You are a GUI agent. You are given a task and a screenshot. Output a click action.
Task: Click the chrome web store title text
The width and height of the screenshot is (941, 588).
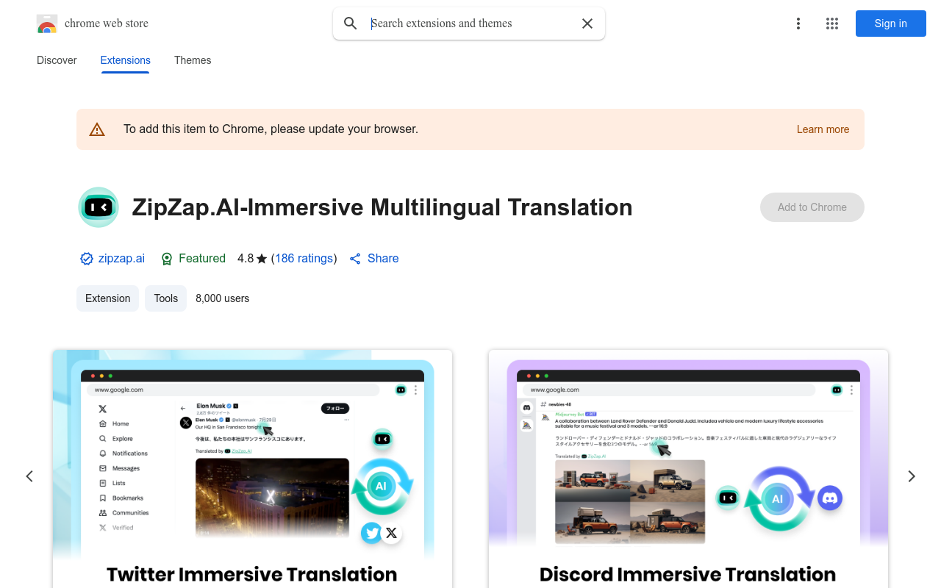pos(107,24)
